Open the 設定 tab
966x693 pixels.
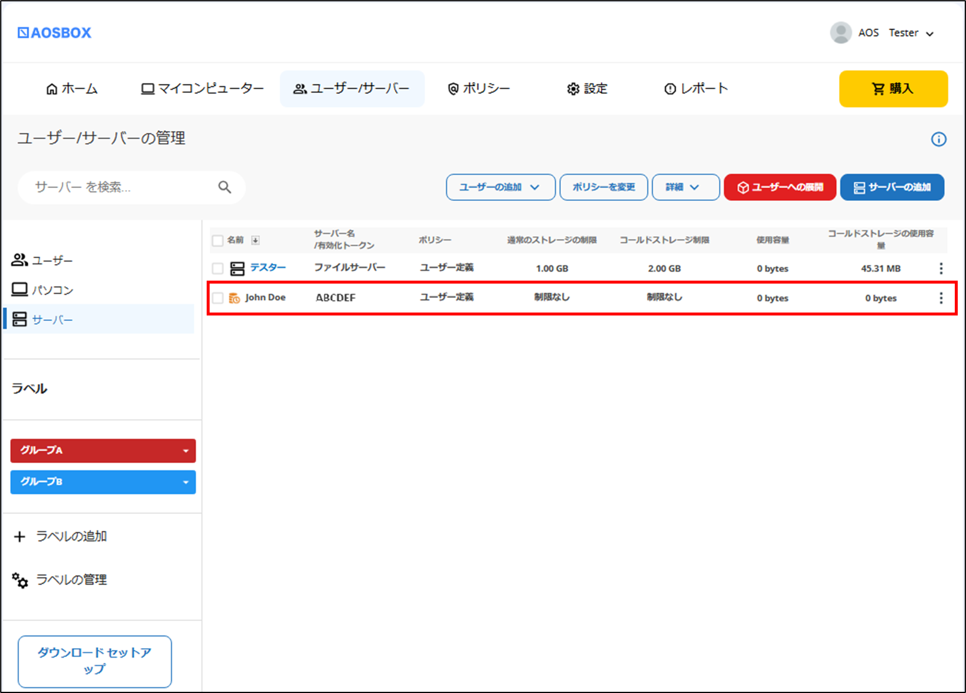(x=587, y=89)
